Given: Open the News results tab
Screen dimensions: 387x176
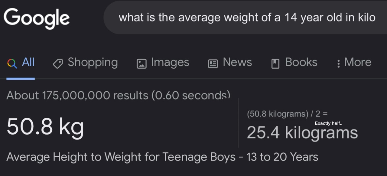Looking at the screenshot, I should coord(237,62).
